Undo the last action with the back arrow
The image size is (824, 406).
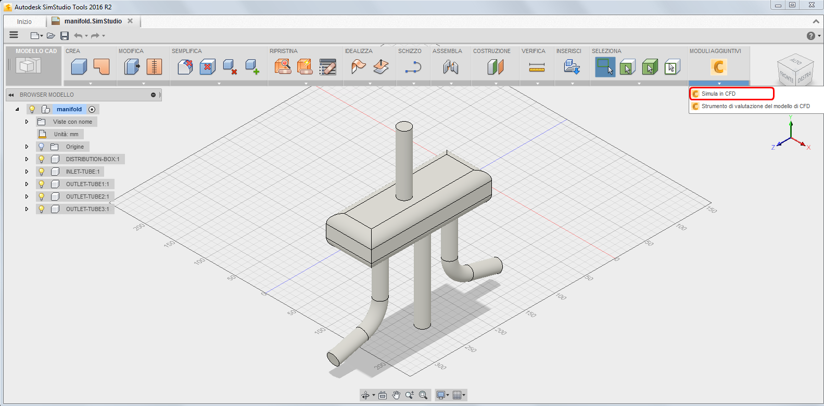[78, 36]
